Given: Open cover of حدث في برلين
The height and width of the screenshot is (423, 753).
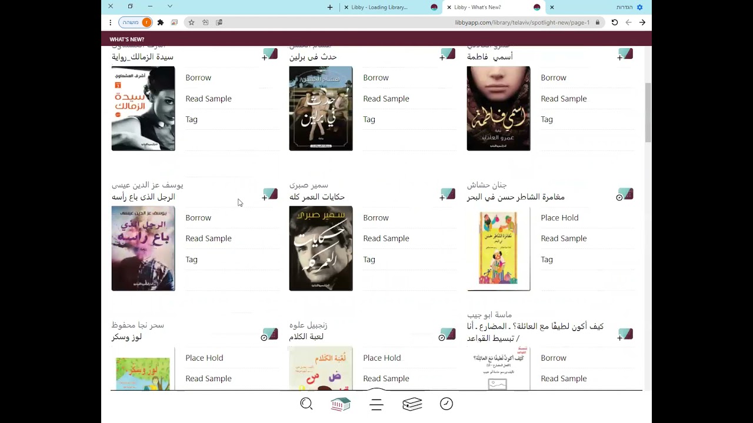Looking at the screenshot, I should pyautogui.click(x=321, y=108).
